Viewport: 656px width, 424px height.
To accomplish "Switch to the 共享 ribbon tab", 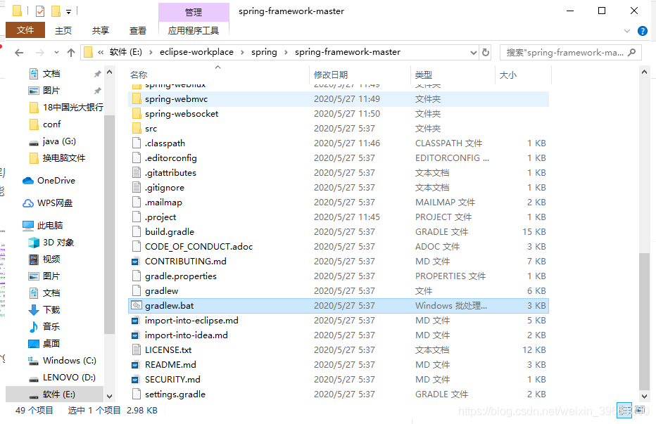I will [x=101, y=30].
